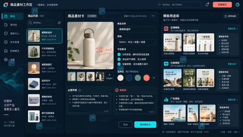Expand 查看全部 for 店铺模板

pos(233,29)
